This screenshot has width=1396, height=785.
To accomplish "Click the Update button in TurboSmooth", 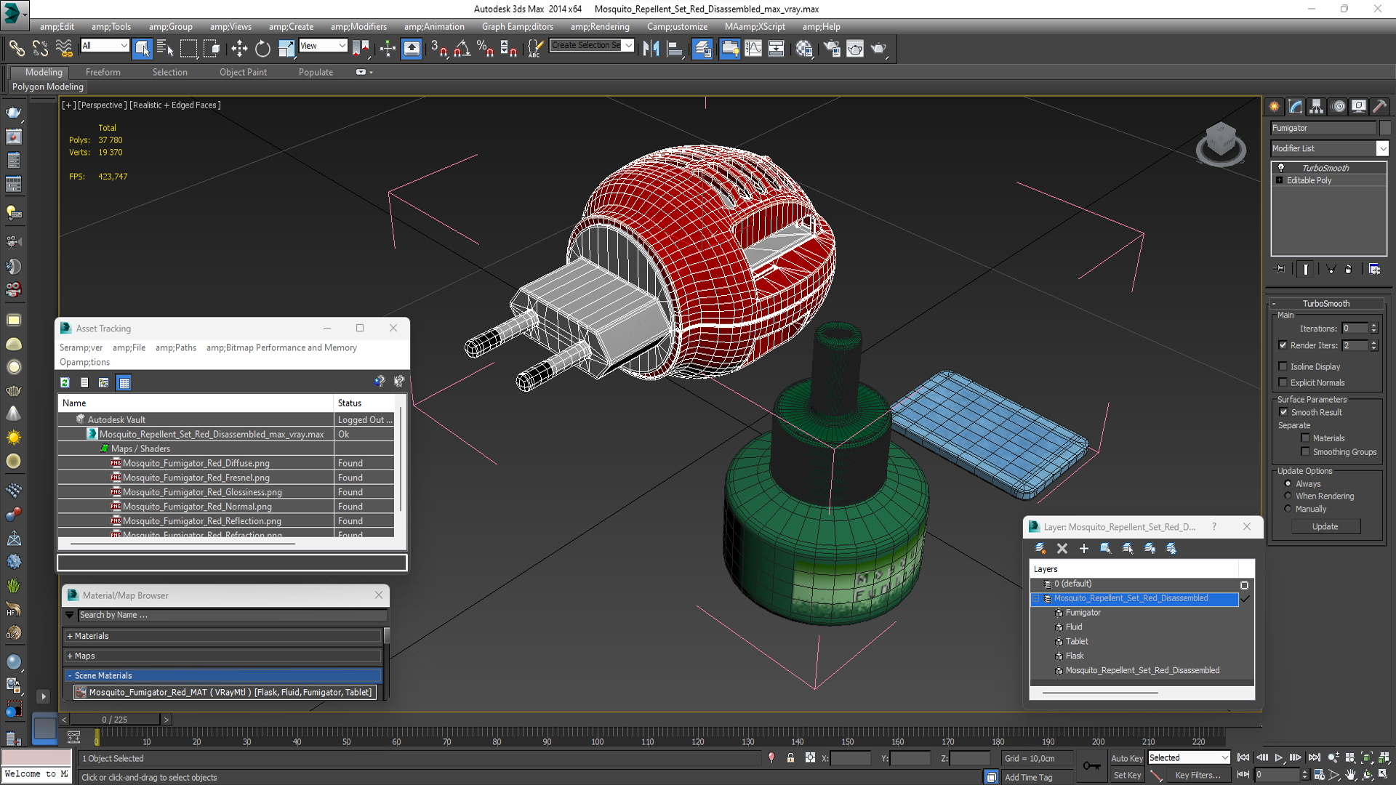I will (1325, 526).
